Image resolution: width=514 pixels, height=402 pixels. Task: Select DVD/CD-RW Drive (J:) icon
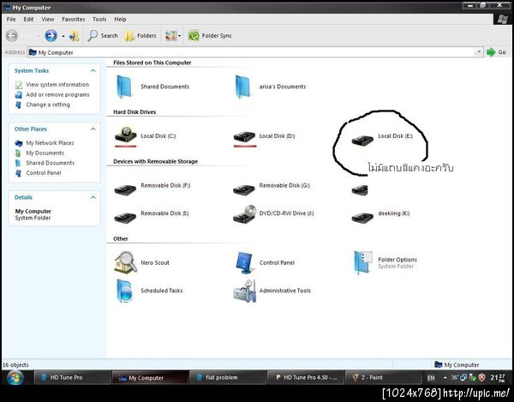[x=244, y=214]
